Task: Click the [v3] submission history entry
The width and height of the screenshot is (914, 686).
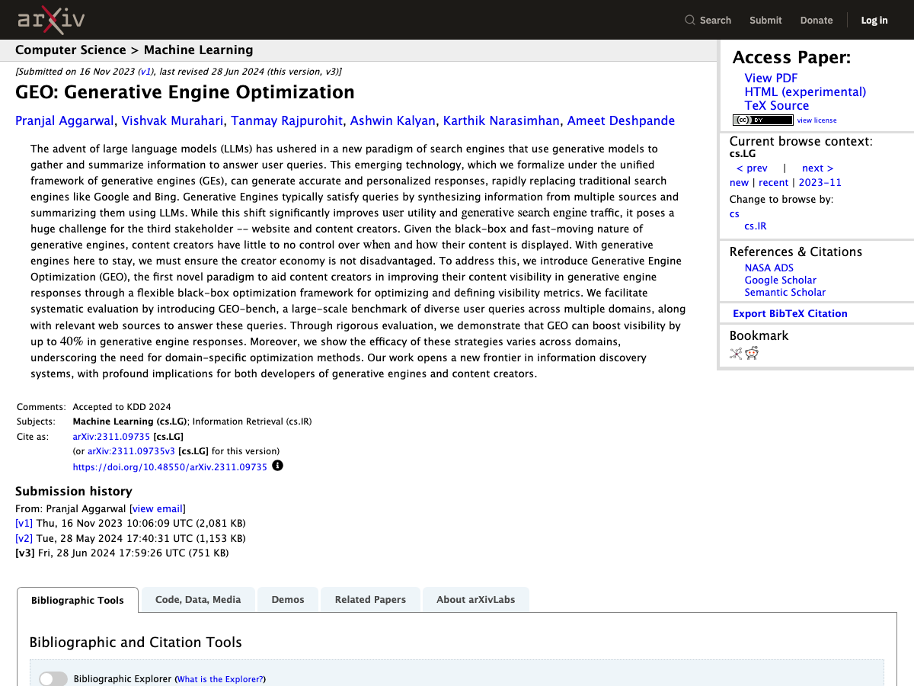Action: pos(122,553)
